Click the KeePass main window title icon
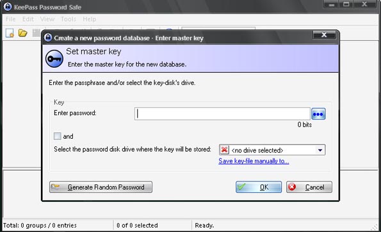This screenshot has height=232, width=381. (8, 6)
